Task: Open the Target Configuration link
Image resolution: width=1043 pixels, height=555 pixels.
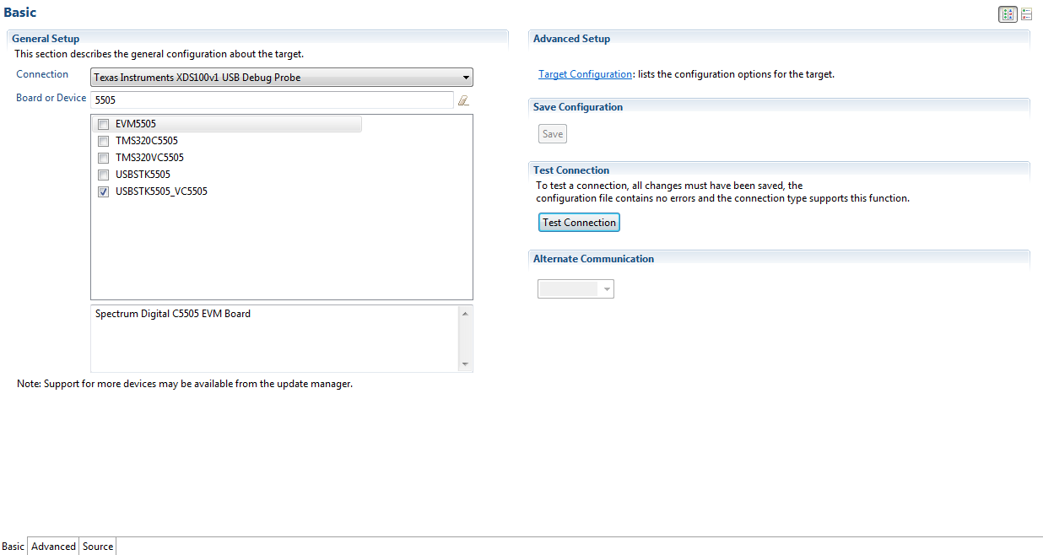Action: pos(585,74)
